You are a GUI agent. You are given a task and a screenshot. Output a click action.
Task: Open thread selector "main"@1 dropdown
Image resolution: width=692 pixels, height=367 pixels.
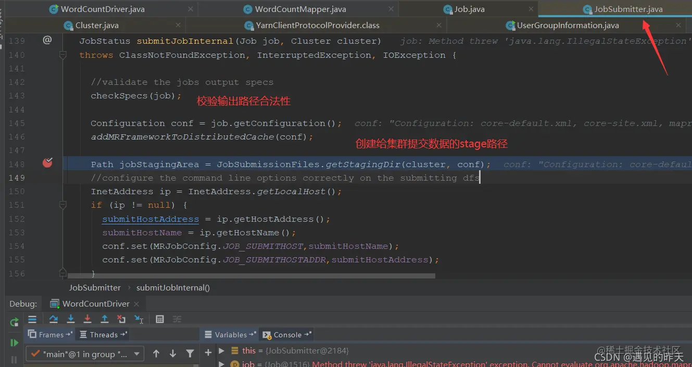point(85,354)
